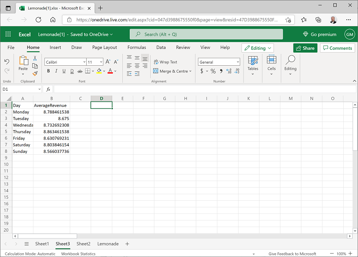Screen dimensions: 358x257
Task: Click the Increase Indent icon
Action: [x=137, y=73]
